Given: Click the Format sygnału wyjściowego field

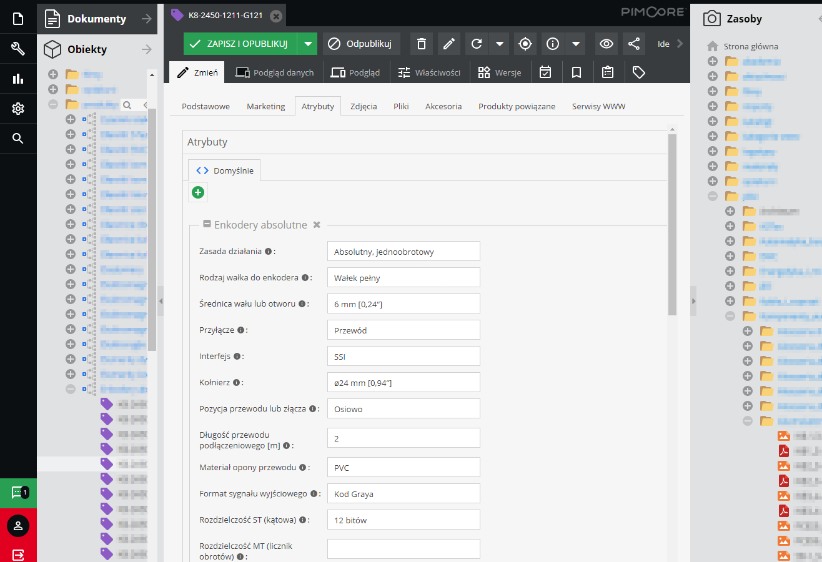Looking at the screenshot, I should 404,493.
